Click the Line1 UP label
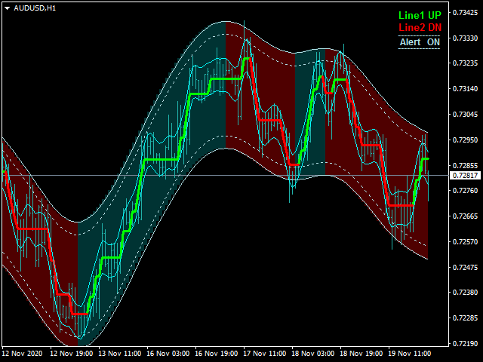 (x=420, y=15)
